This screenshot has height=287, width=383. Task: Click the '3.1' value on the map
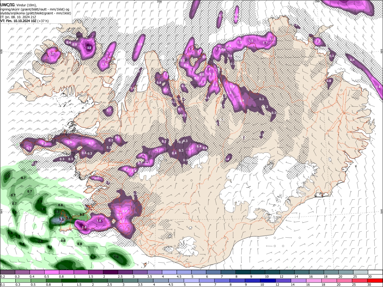[68, 219]
